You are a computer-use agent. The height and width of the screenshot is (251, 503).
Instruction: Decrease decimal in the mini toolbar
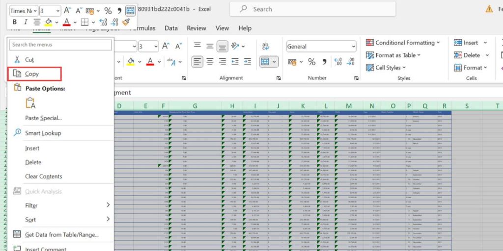click(x=114, y=22)
